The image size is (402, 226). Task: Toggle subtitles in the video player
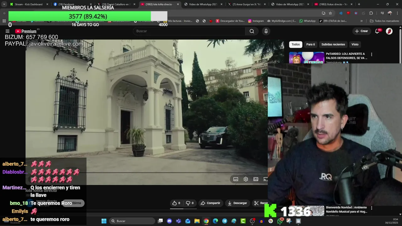pyautogui.click(x=236, y=179)
